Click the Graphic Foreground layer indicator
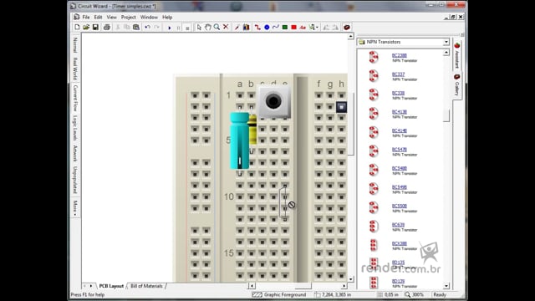Screen dimensions: 535x301 [x=284, y=294]
